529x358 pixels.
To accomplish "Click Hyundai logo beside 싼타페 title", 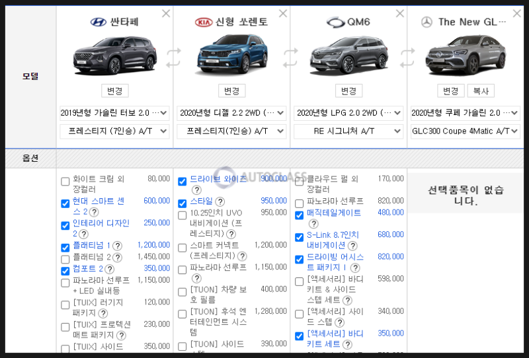I will coord(99,22).
